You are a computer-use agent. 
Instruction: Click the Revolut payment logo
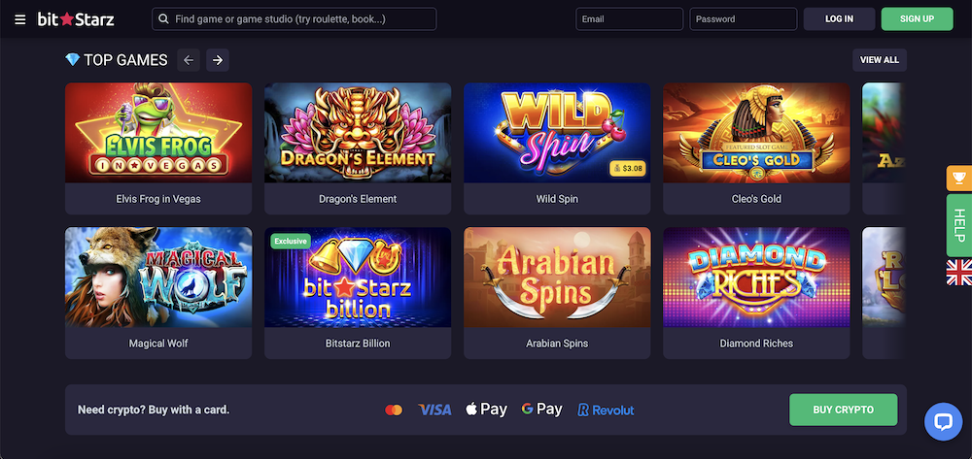606,410
